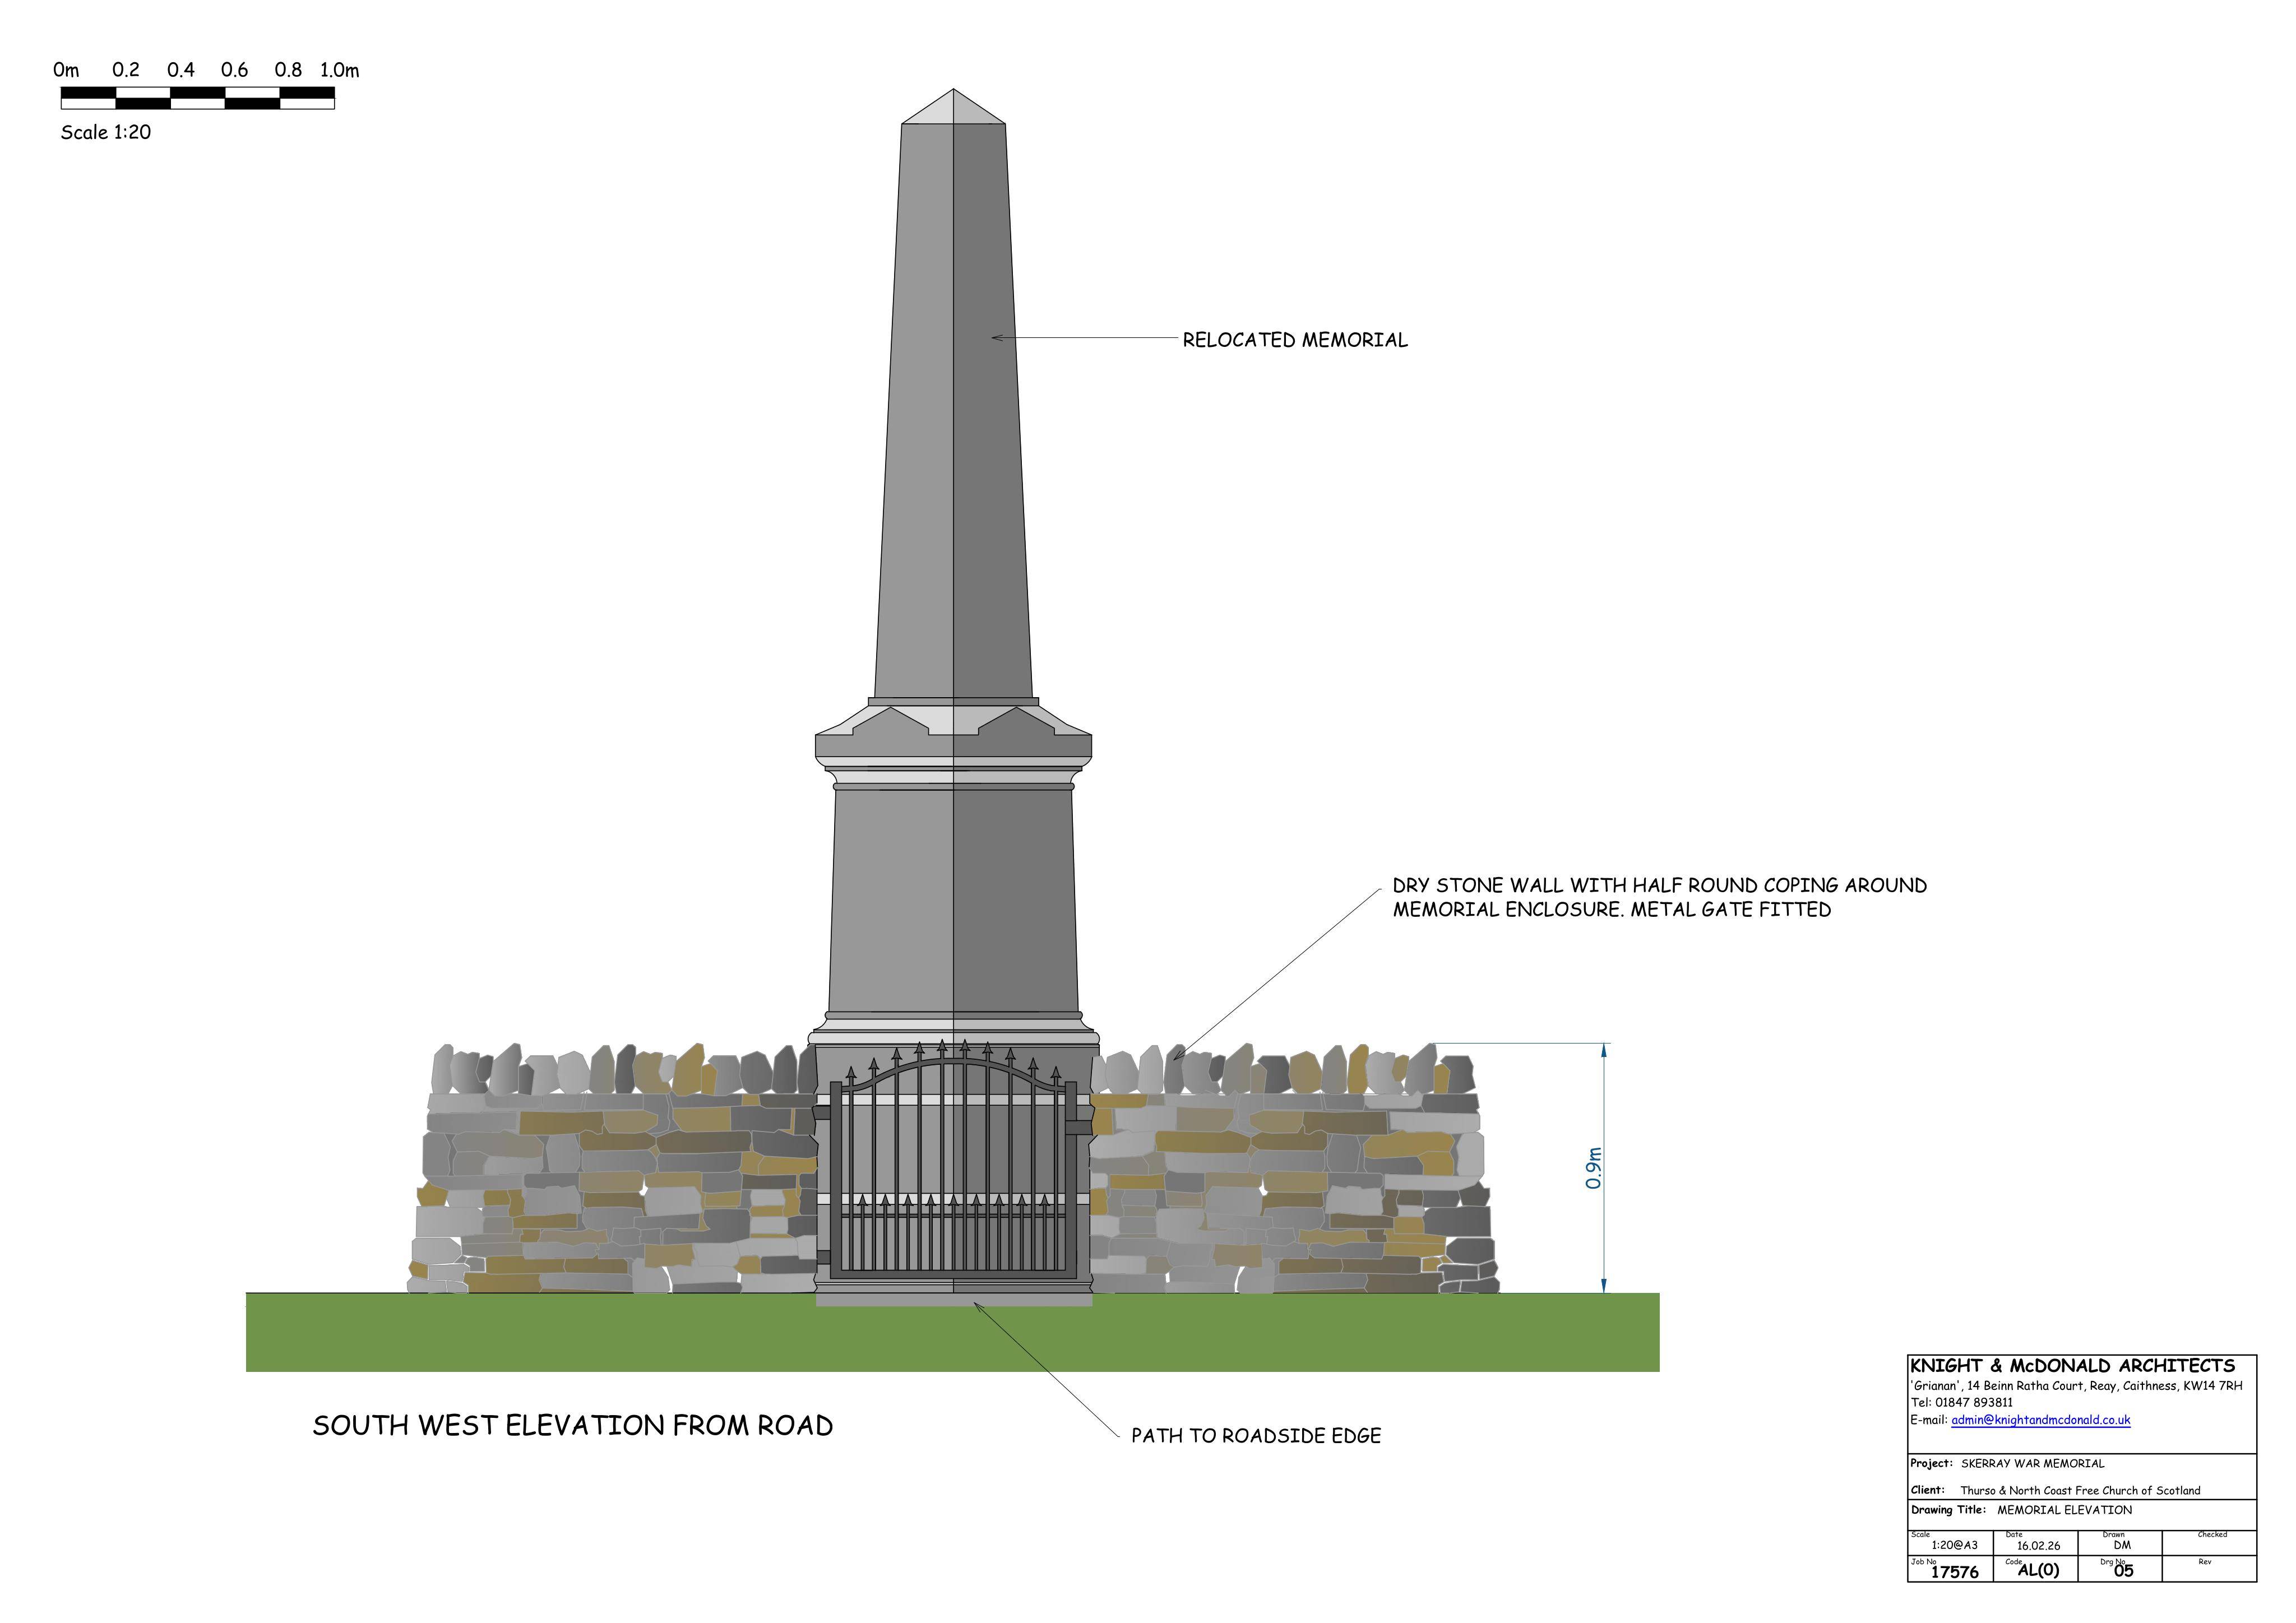The width and height of the screenshot is (2296, 1623).
Task: Click the drawing code AL(0)
Action: [2038, 1570]
